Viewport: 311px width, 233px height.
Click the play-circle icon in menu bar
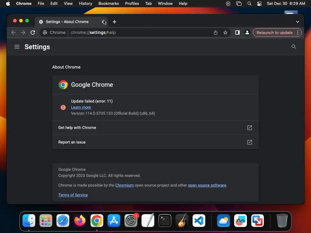pyautogui.click(x=228, y=4)
